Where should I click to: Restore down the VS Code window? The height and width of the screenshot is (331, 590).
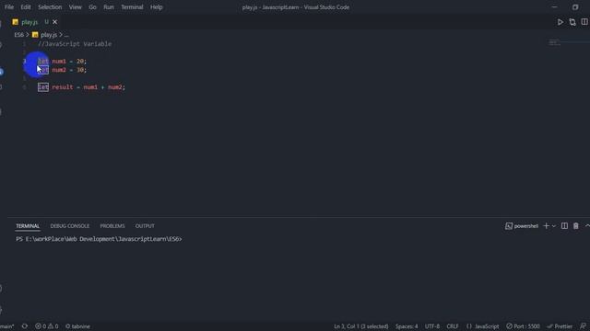(575, 7)
